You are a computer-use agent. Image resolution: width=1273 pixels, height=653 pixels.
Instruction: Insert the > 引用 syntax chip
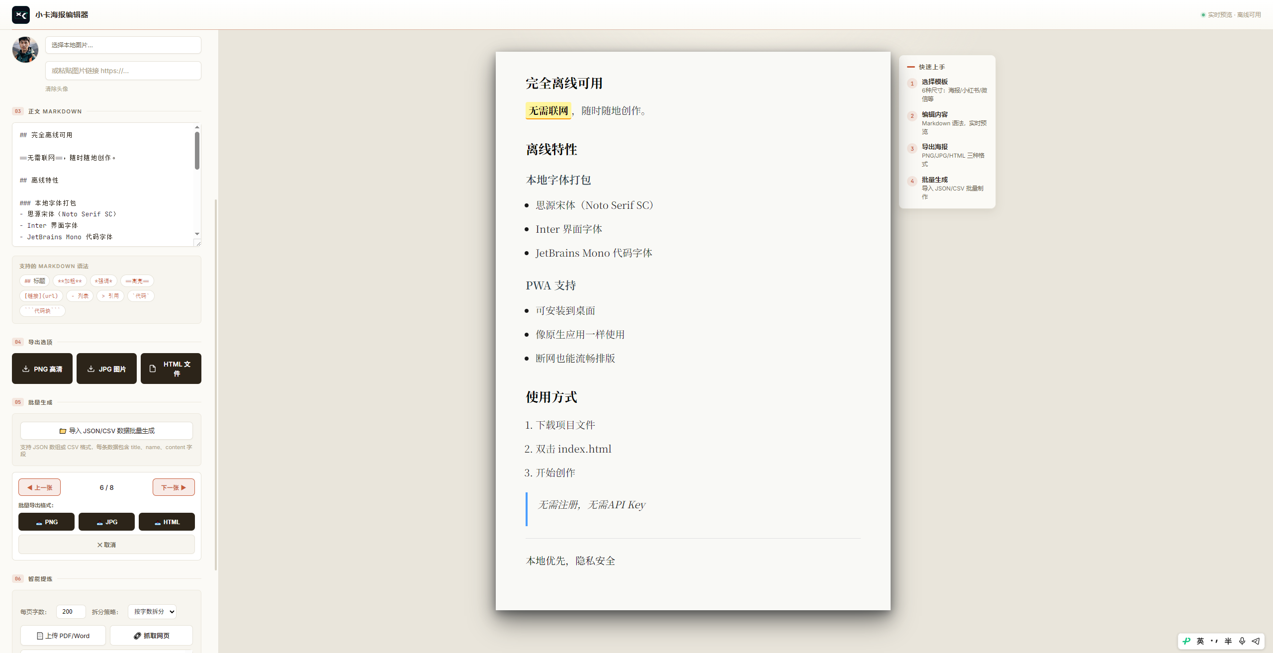[x=110, y=296]
